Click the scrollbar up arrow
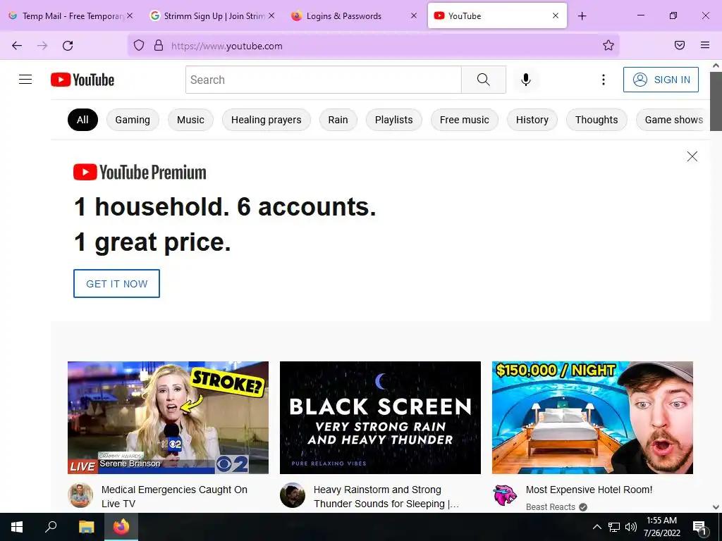722x541 pixels. pos(716,66)
